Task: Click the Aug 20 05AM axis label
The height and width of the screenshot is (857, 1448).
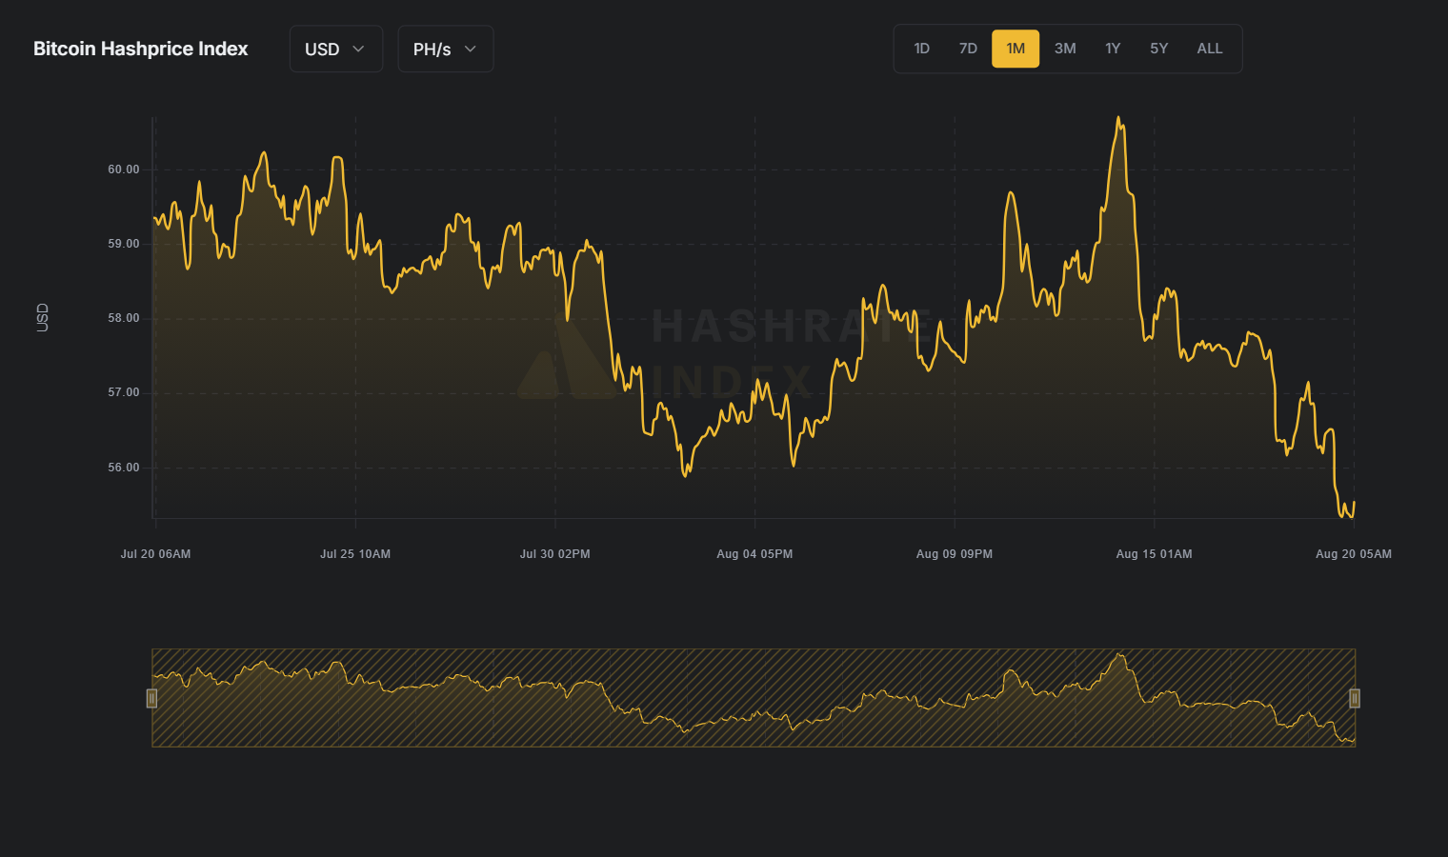Action: pos(1353,553)
